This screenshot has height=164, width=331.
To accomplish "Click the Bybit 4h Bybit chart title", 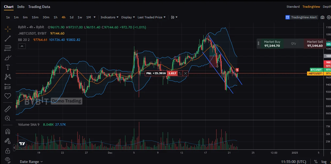I will click(x=31, y=27).
